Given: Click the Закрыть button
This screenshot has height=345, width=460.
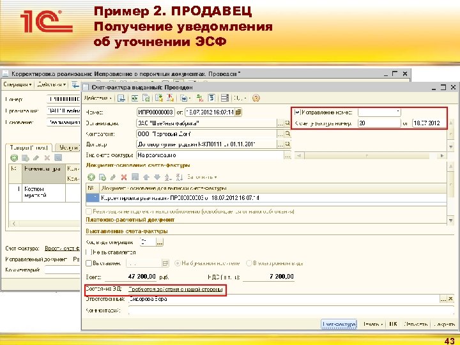Looking at the screenshot, I should click(444, 324).
